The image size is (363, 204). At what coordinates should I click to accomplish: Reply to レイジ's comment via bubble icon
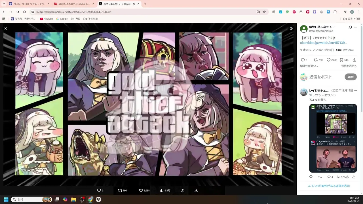[311, 177]
